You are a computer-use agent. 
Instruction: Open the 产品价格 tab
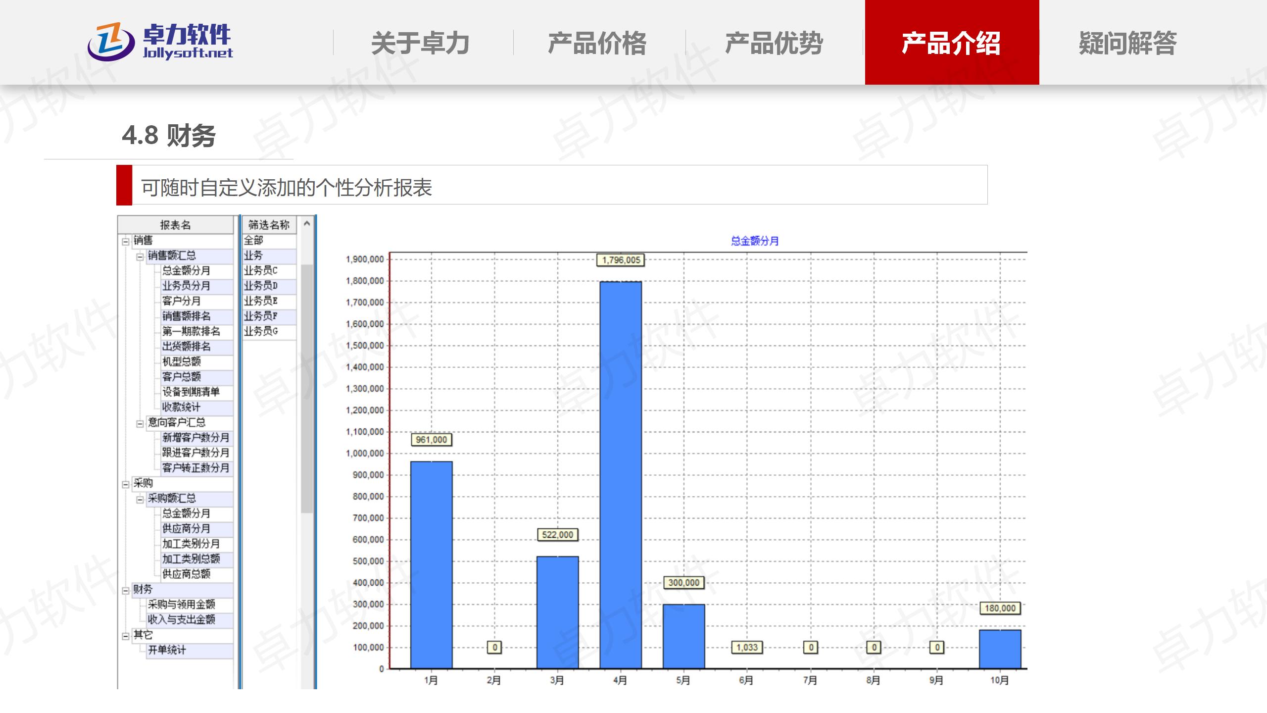pos(597,43)
